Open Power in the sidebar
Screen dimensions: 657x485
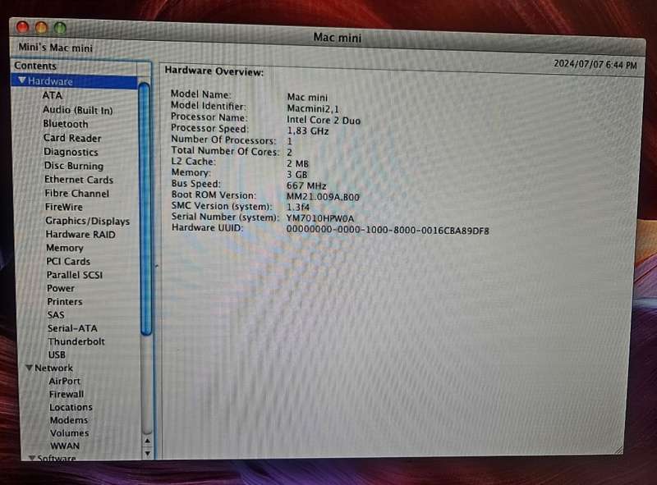[x=61, y=288]
